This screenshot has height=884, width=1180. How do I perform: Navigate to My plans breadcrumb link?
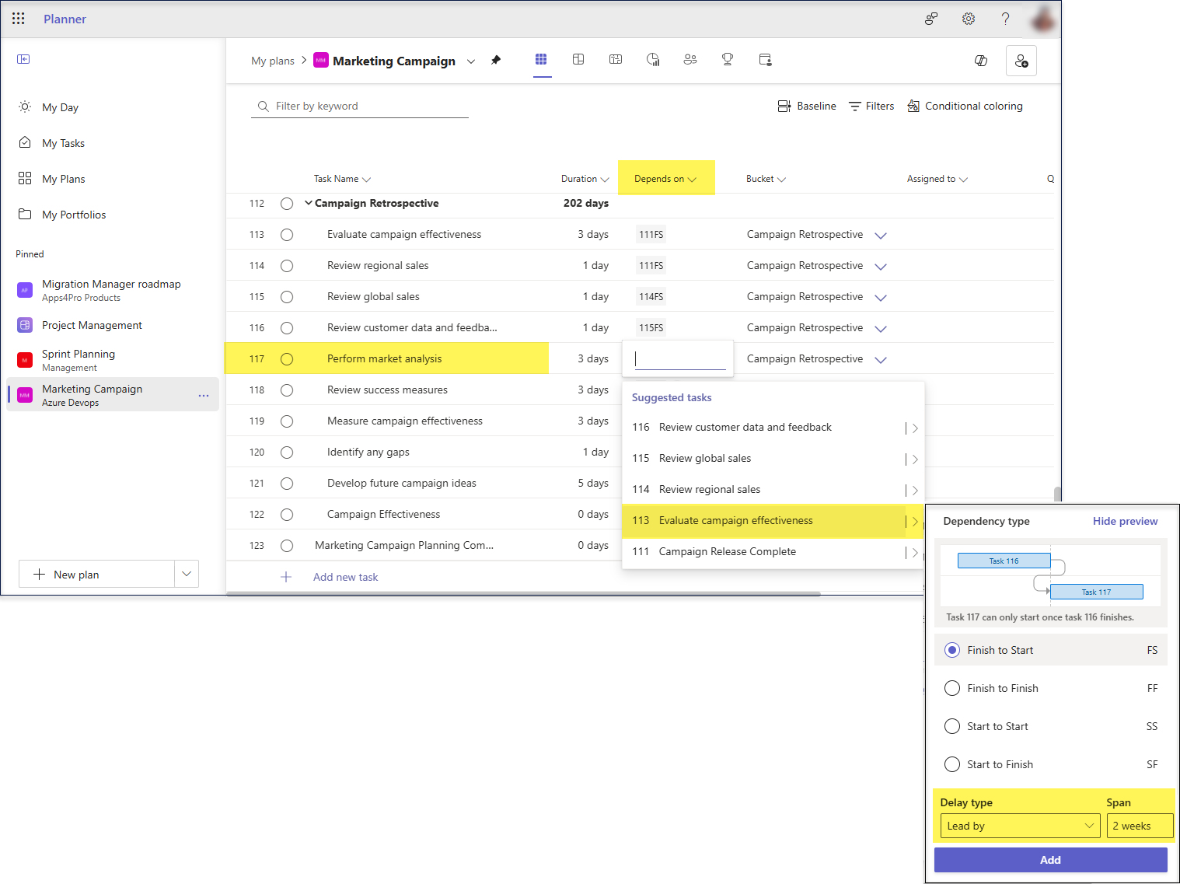[x=273, y=60]
